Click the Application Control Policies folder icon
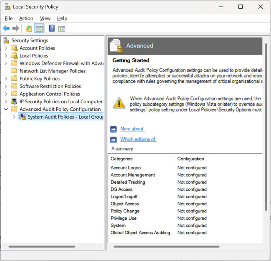 (14, 94)
